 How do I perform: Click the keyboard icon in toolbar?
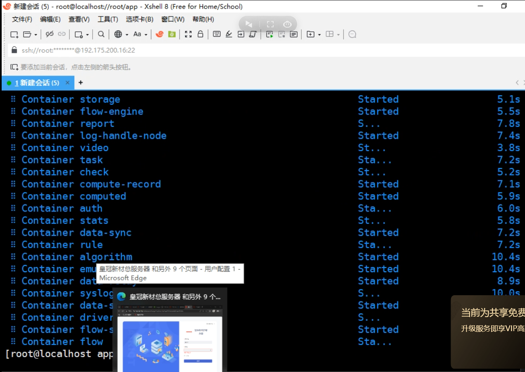click(217, 34)
